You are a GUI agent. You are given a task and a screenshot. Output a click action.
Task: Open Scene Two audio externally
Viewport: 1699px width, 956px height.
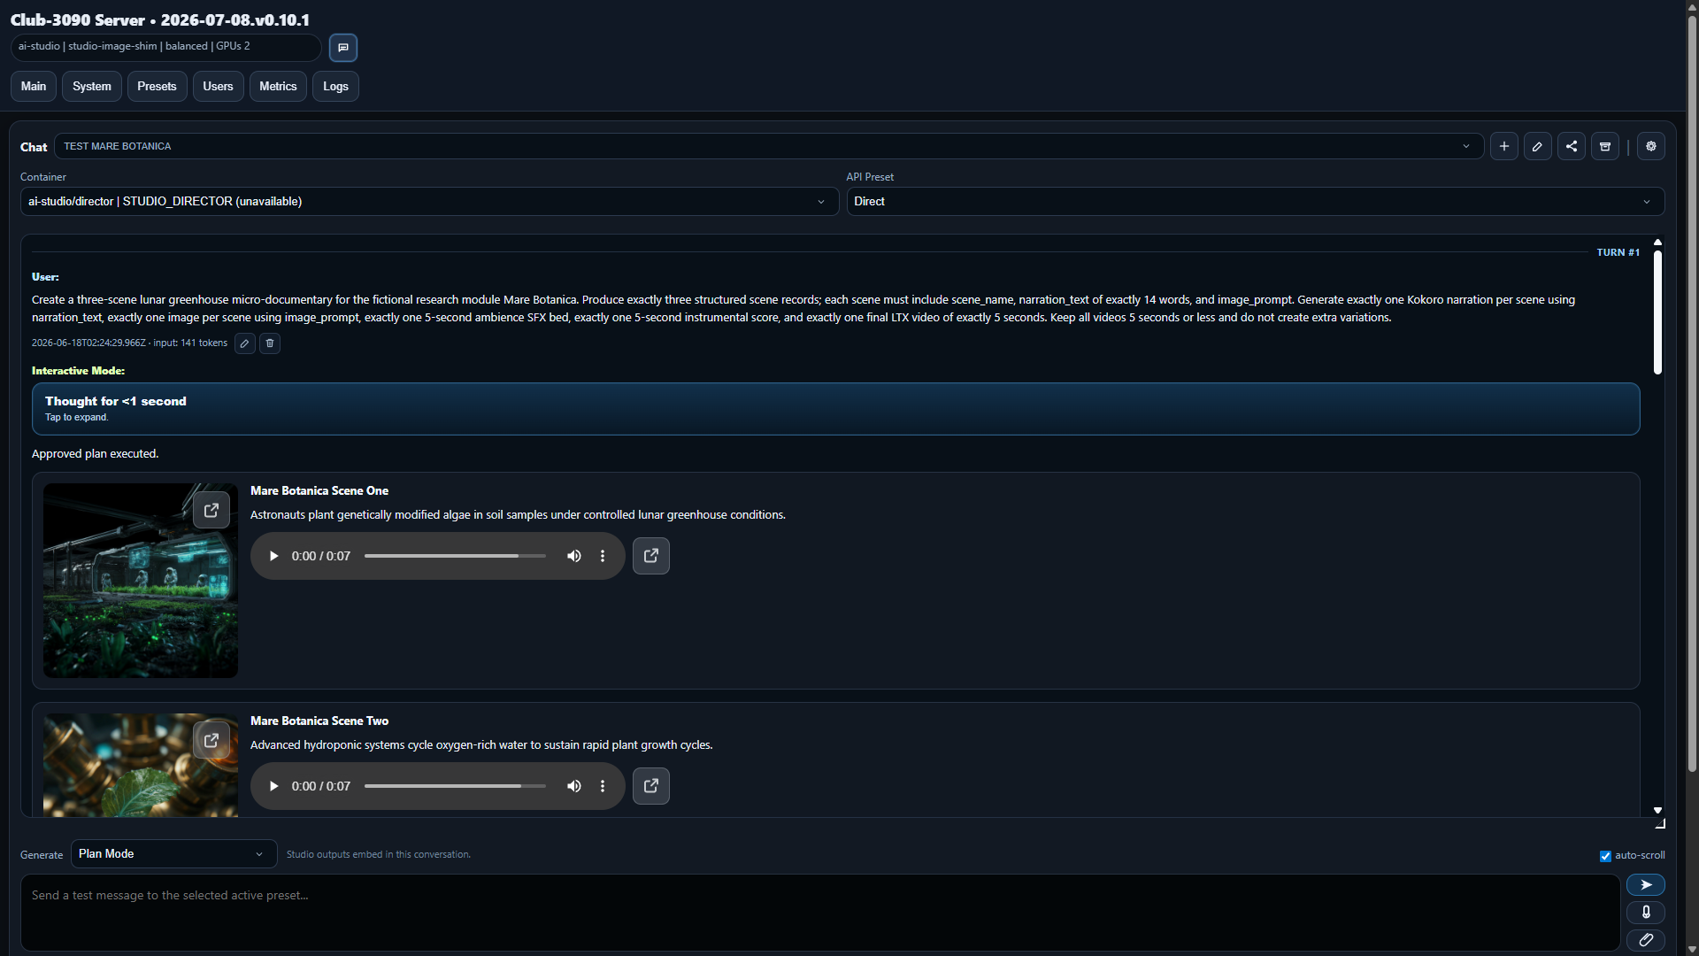[x=651, y=786]
